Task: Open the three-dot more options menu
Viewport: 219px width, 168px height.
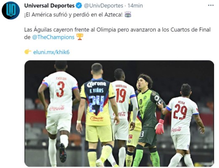Action: [x=211, y=5]
